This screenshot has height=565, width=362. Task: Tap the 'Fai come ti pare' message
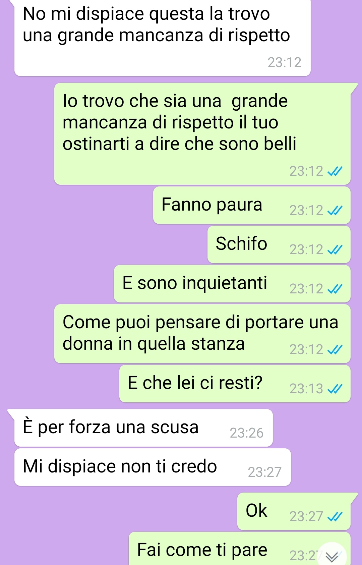(240, 549)
